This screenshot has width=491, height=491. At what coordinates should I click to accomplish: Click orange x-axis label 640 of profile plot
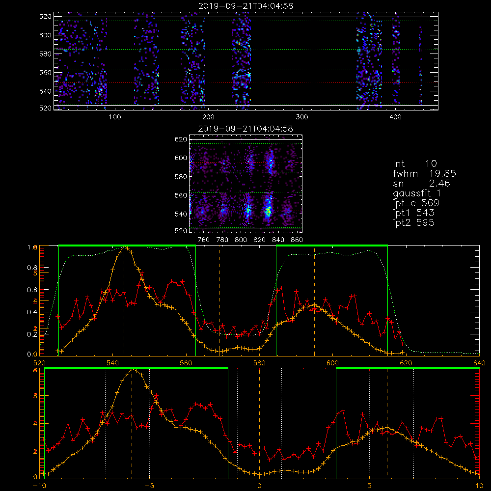coord(479,363)
